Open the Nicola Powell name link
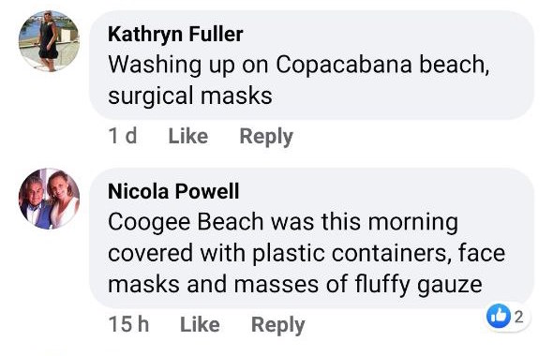The width and height of the screenshot is (553, 356). (173, 191)
